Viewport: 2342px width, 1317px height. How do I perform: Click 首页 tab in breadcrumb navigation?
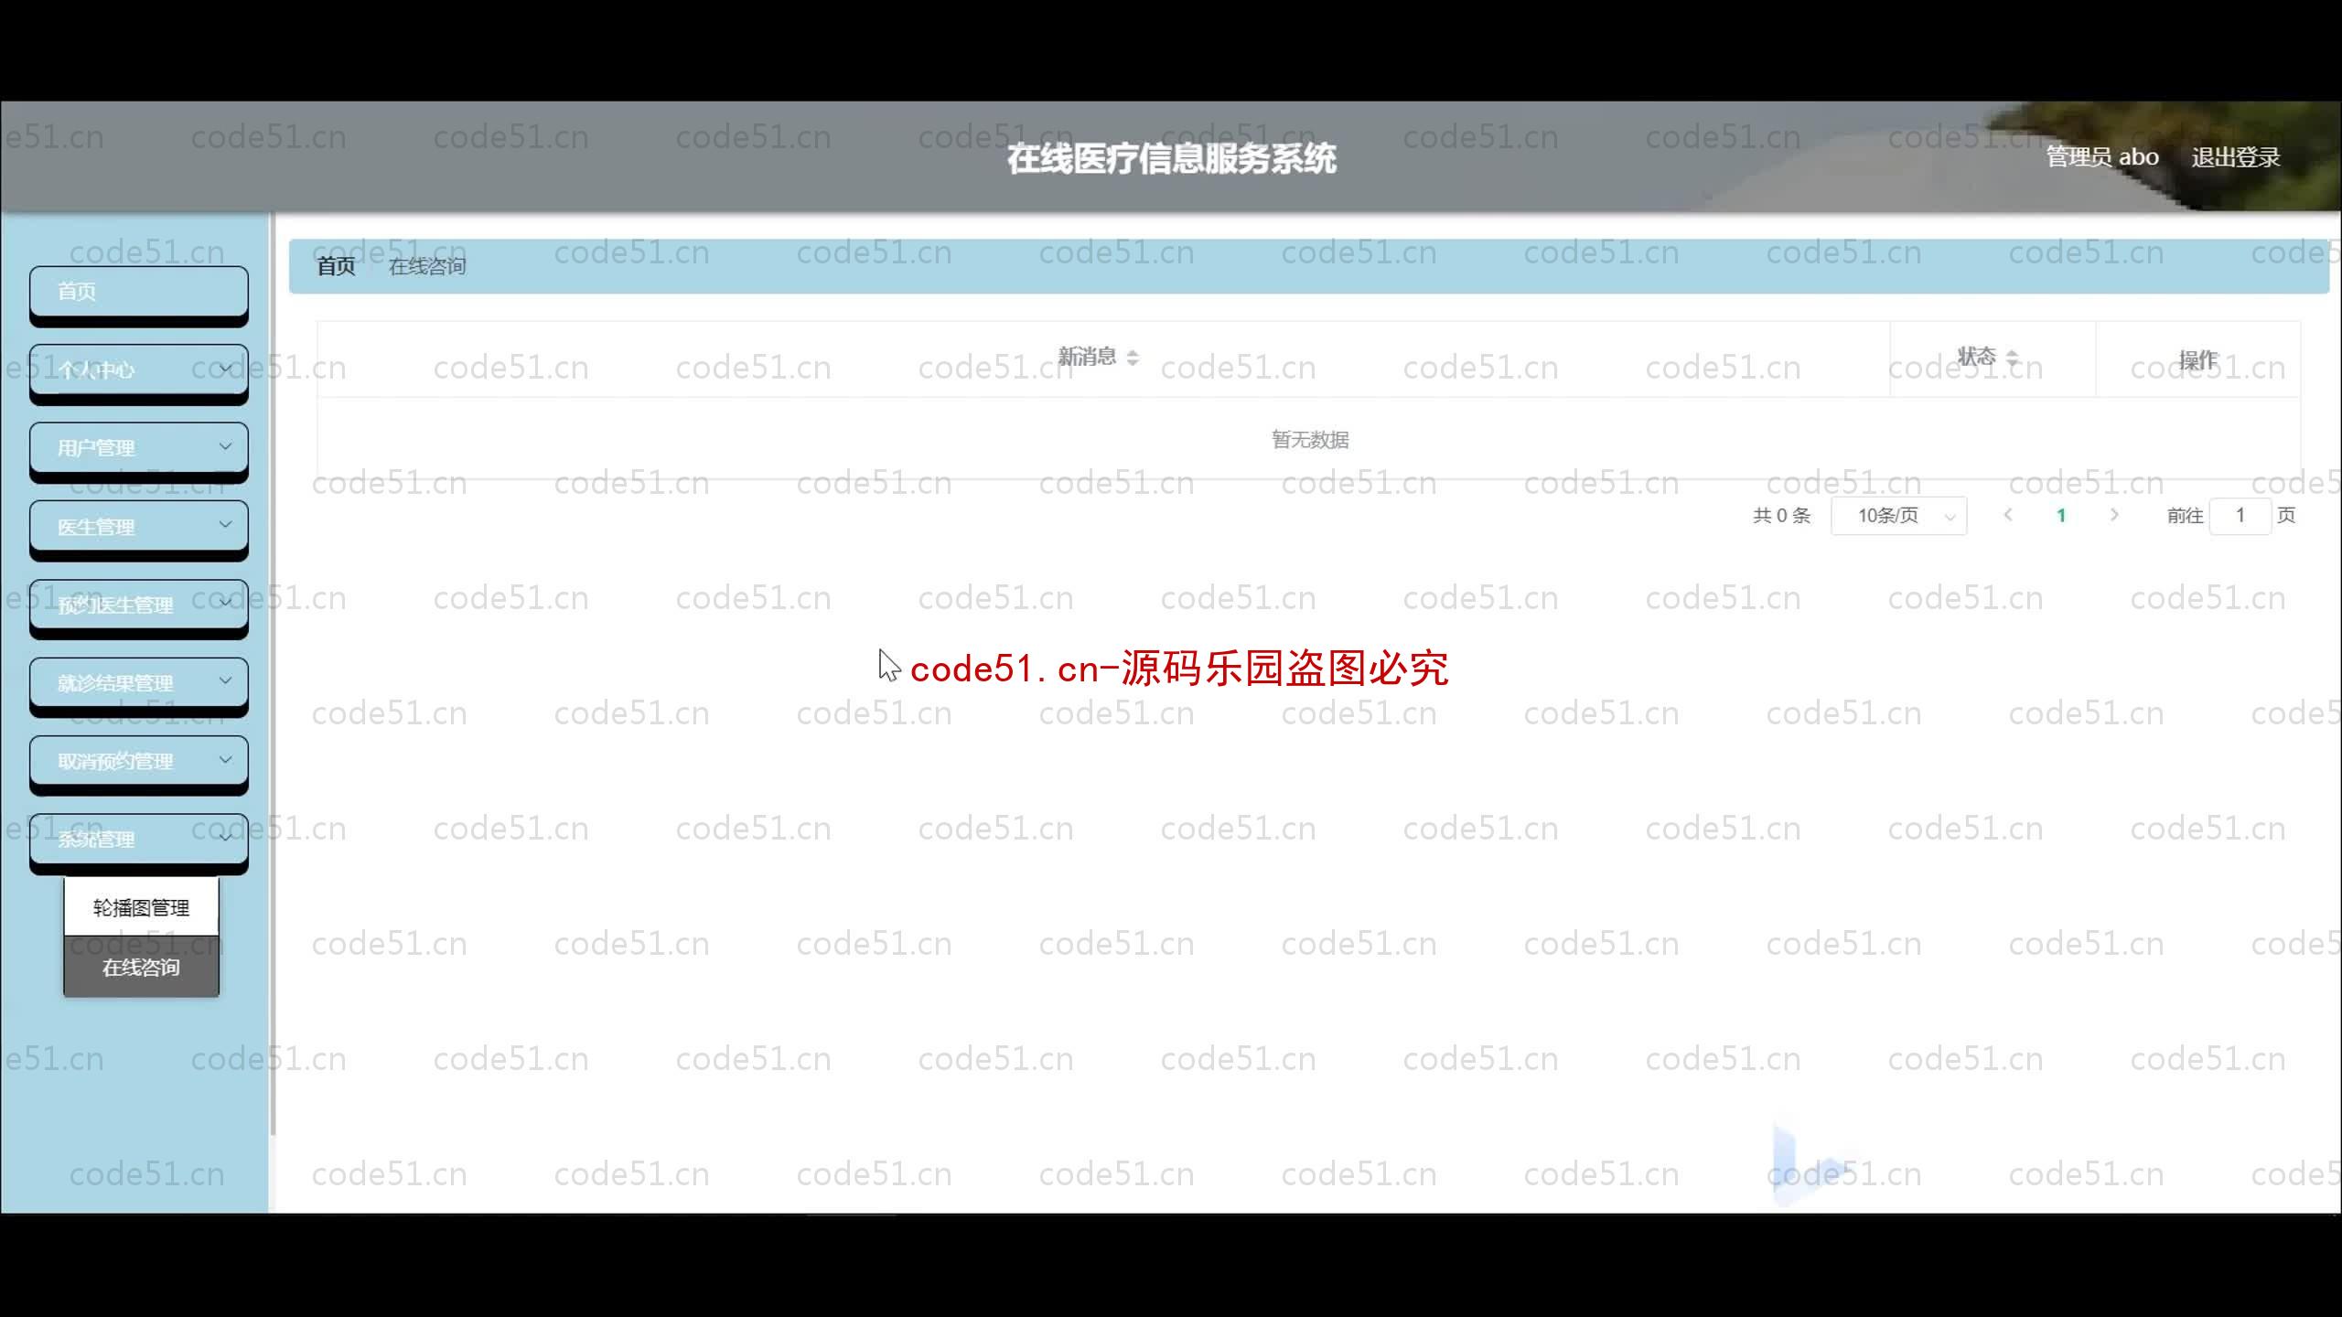tap(335, 263)
